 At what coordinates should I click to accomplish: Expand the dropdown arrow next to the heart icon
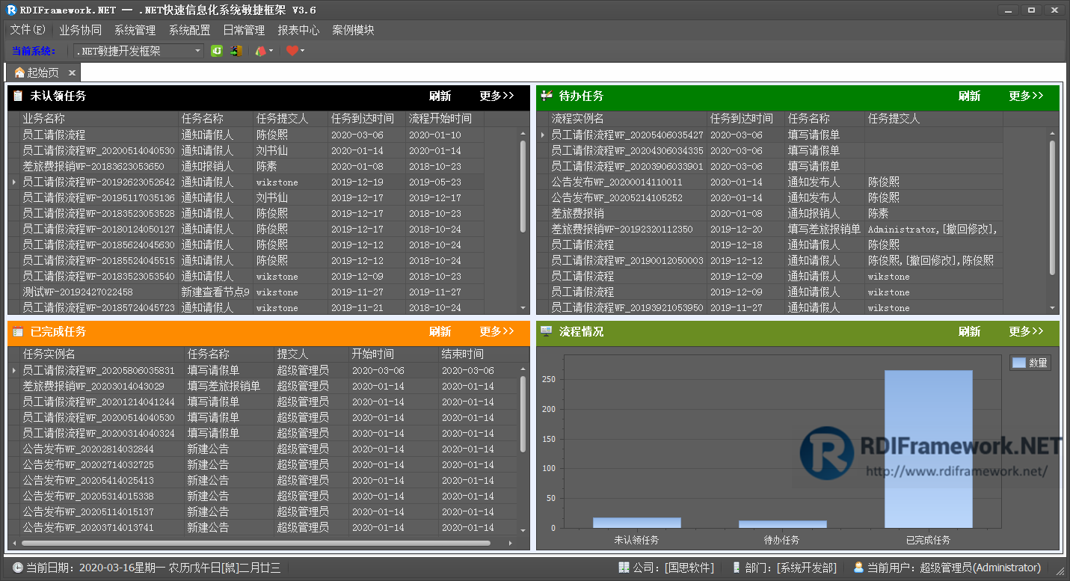(x=302, y=51)
